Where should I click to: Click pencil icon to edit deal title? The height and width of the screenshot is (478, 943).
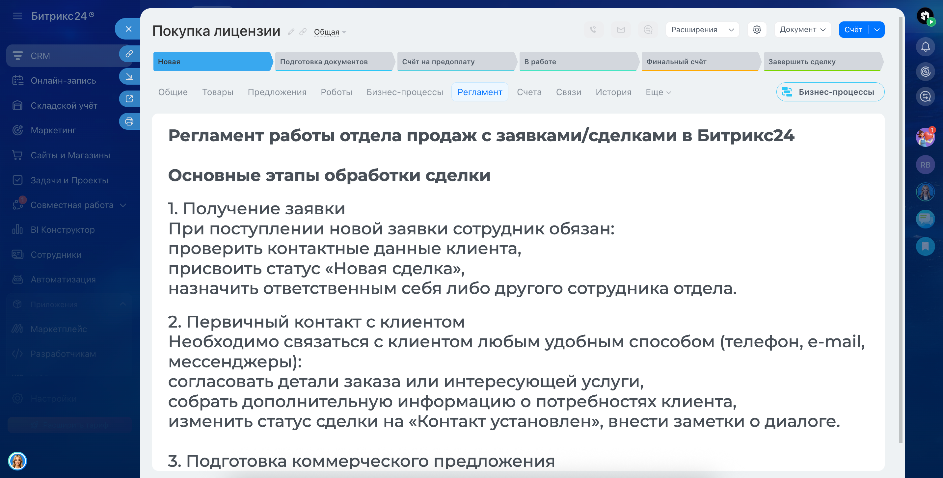point(291,32)
